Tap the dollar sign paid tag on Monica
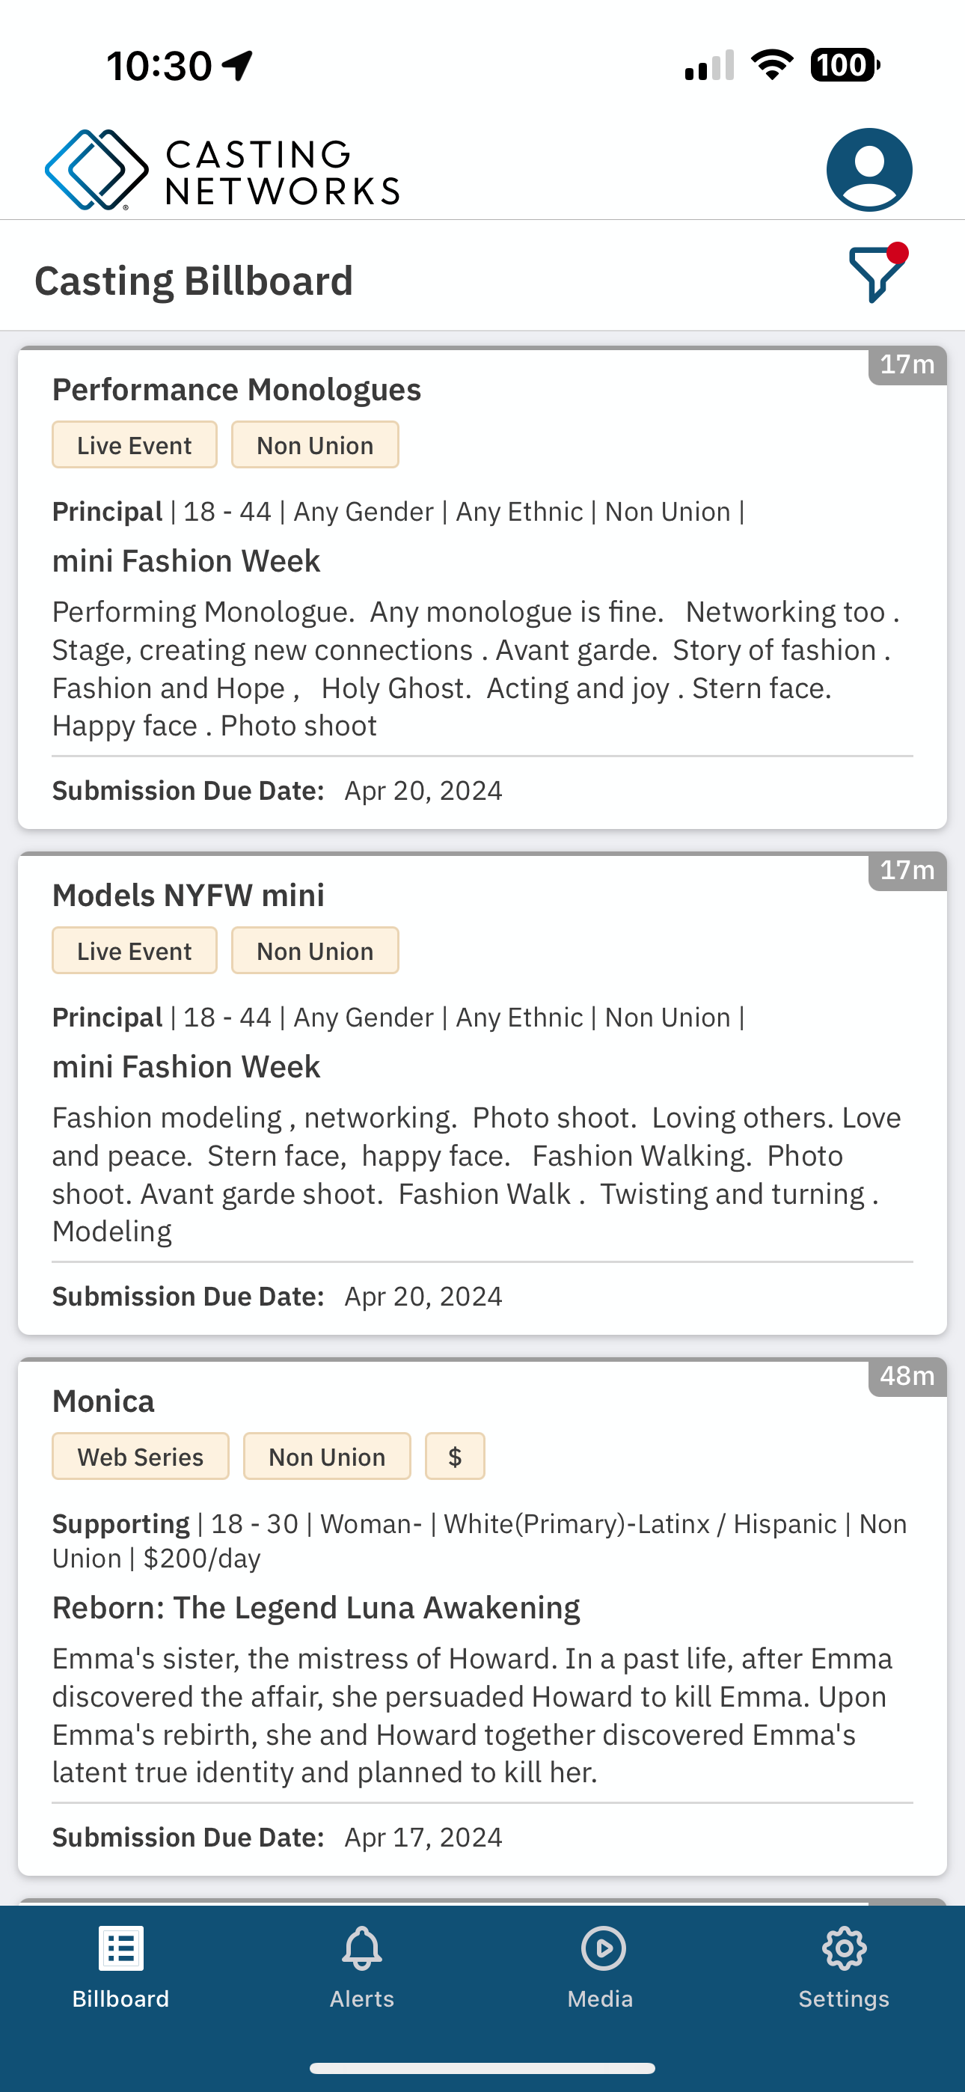Viewport: 965px width, 2092px height. [455, 1456]
